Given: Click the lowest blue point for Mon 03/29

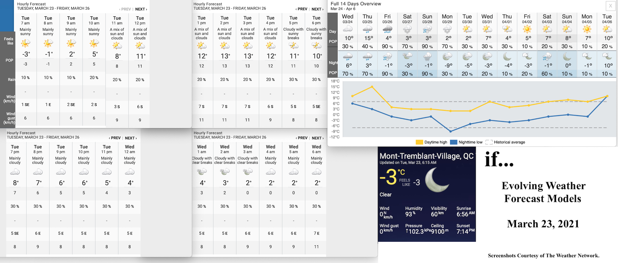Looking at the screenshot, I should tap(451, 131).
